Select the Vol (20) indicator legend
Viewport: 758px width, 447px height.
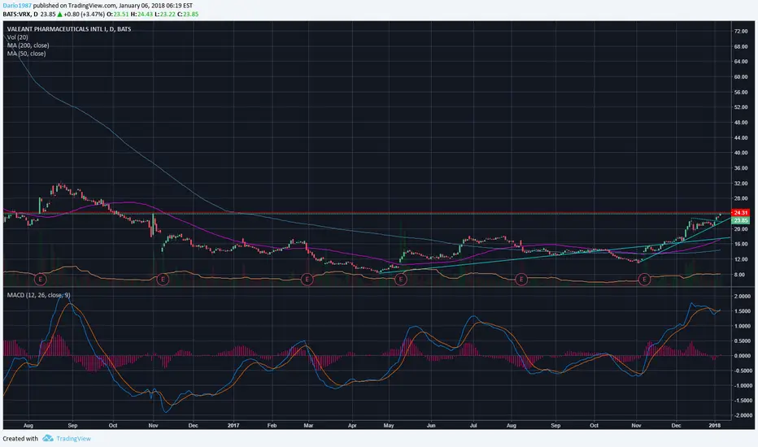[x=17, y=37]
